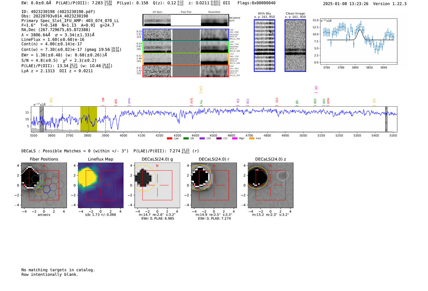Click the red SiIV line marker

point(192,102)
